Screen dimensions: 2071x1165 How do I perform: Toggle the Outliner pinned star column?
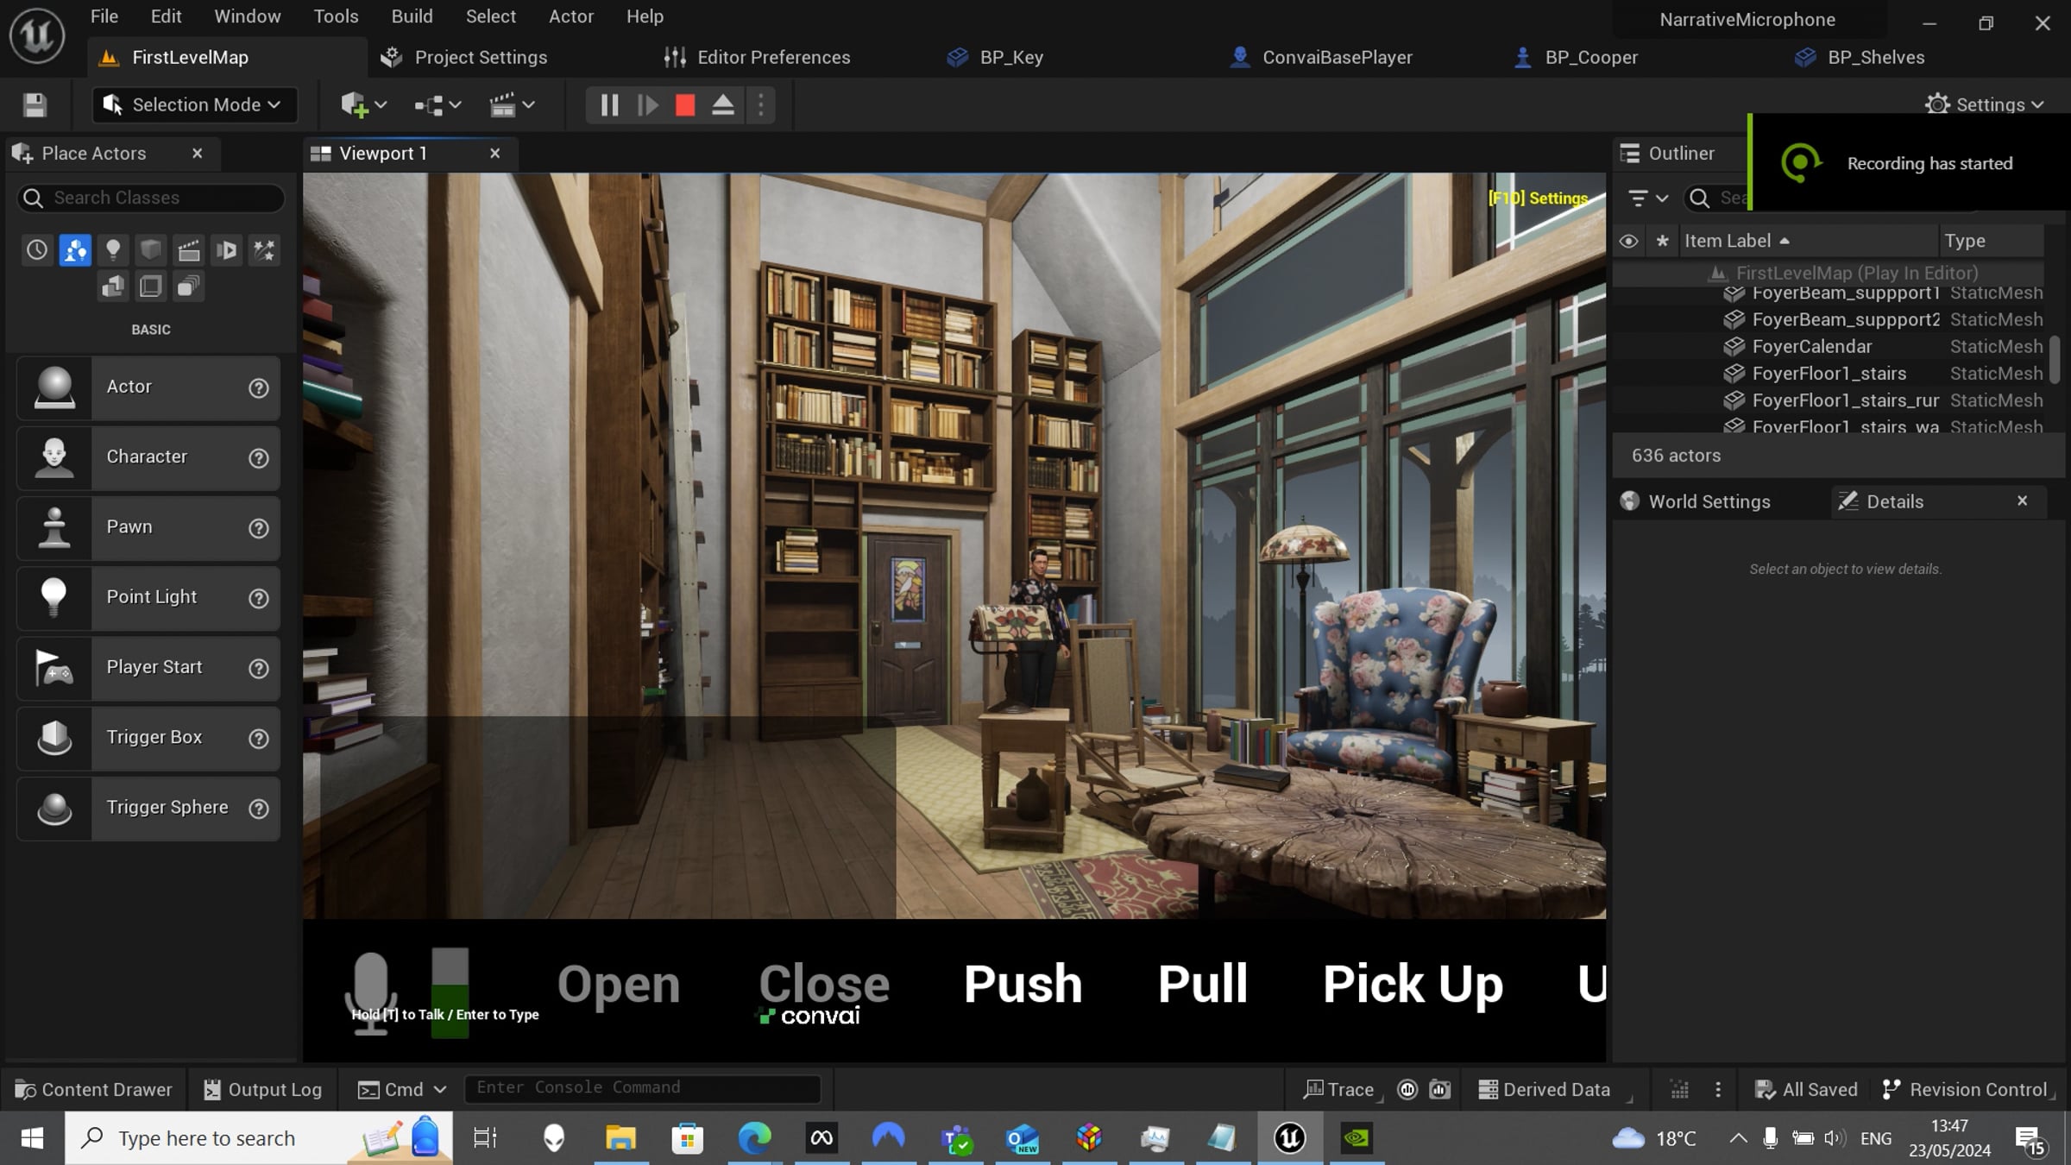1662,241
